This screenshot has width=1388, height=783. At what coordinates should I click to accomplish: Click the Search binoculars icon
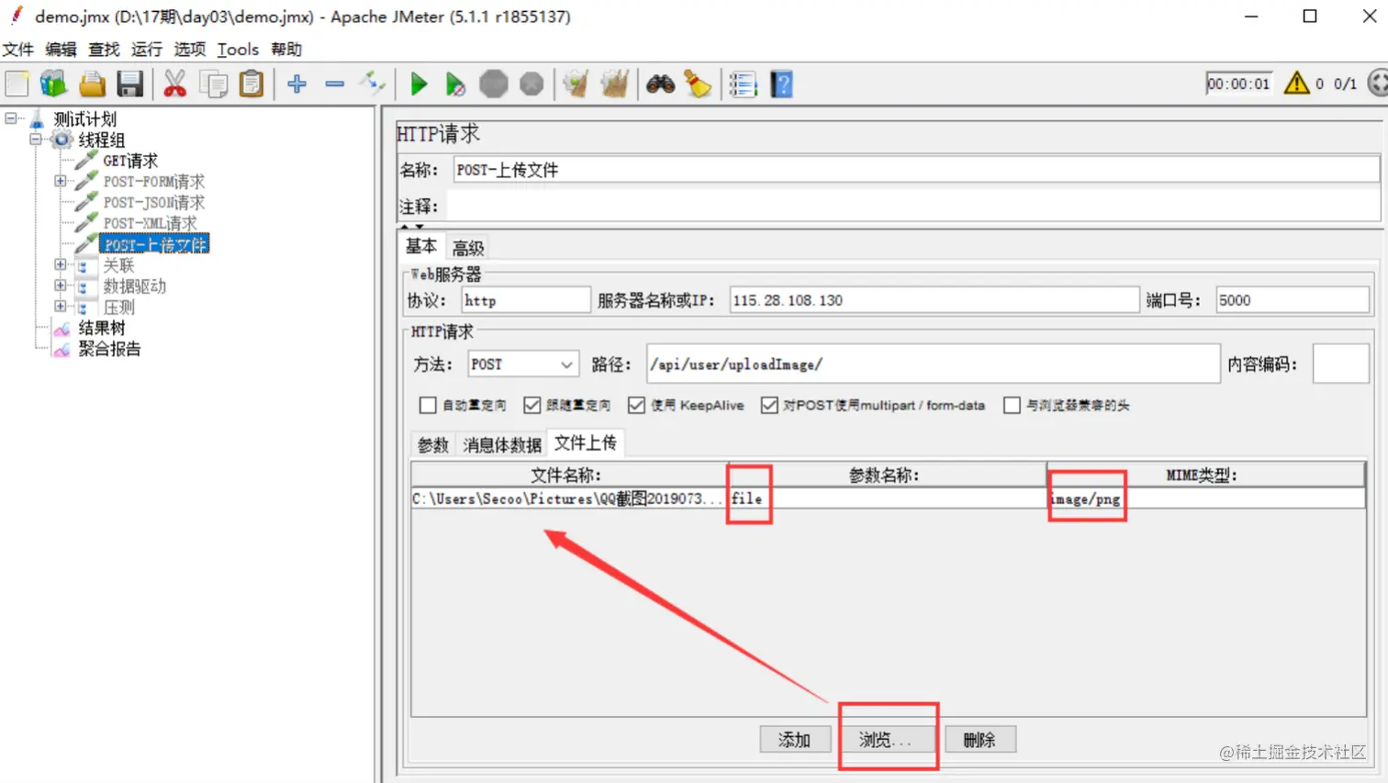coord(660,84)
